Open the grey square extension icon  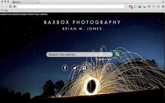(154, 6)
